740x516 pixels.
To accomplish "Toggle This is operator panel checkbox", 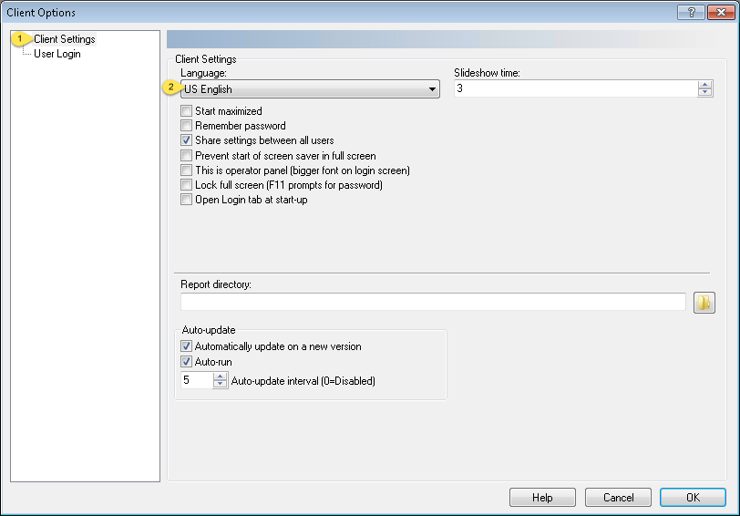I will point(187,170).
